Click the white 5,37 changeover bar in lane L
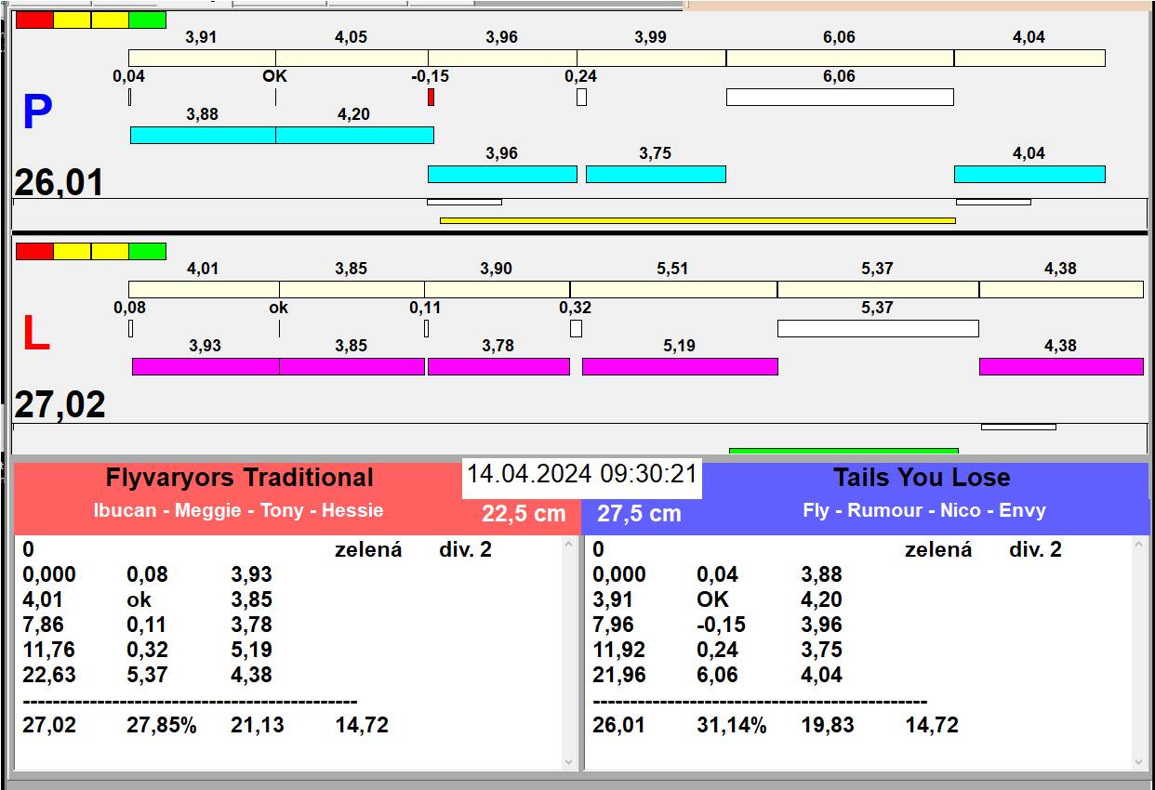The image size is (1155, 790). 878,328
